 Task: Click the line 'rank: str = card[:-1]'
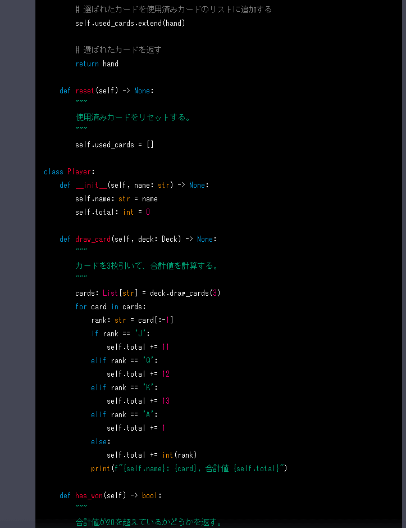(x=132, y=321)
